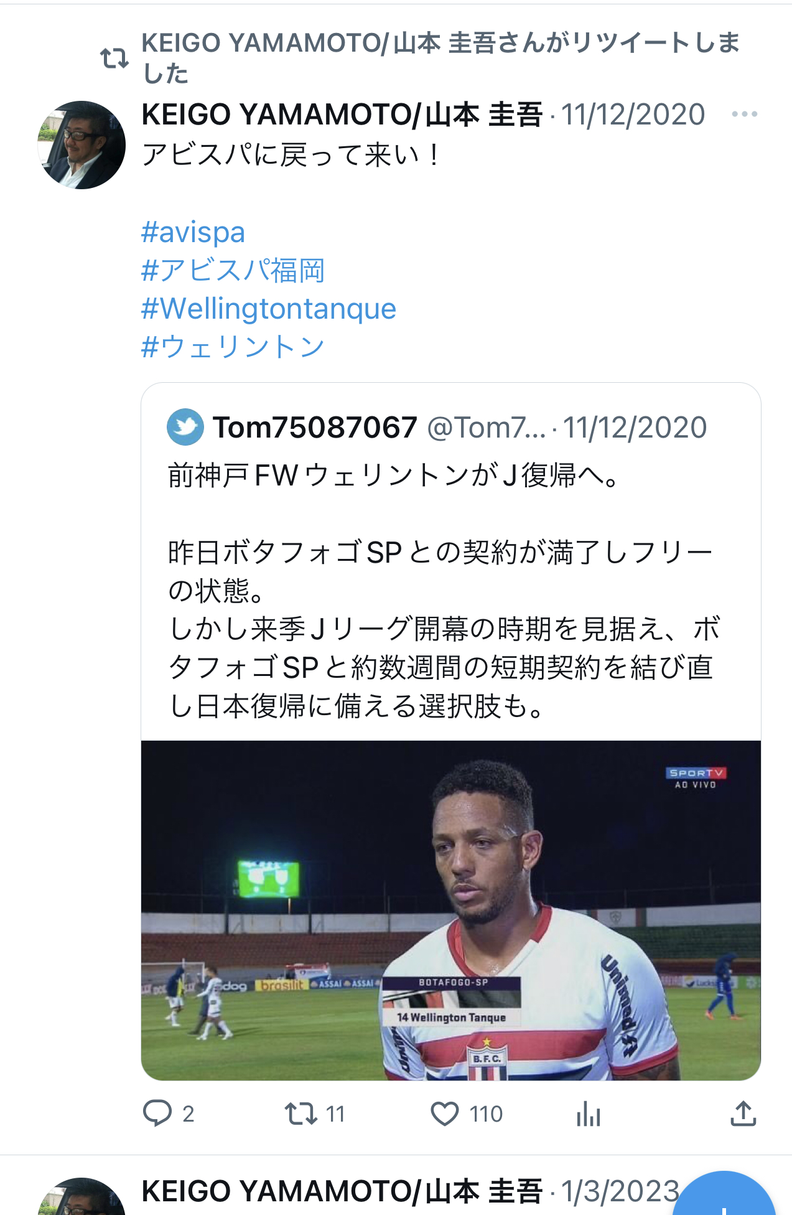Open the Tom75087067 username in quote
Screen dimensions: 792x1215
point(315,428)
